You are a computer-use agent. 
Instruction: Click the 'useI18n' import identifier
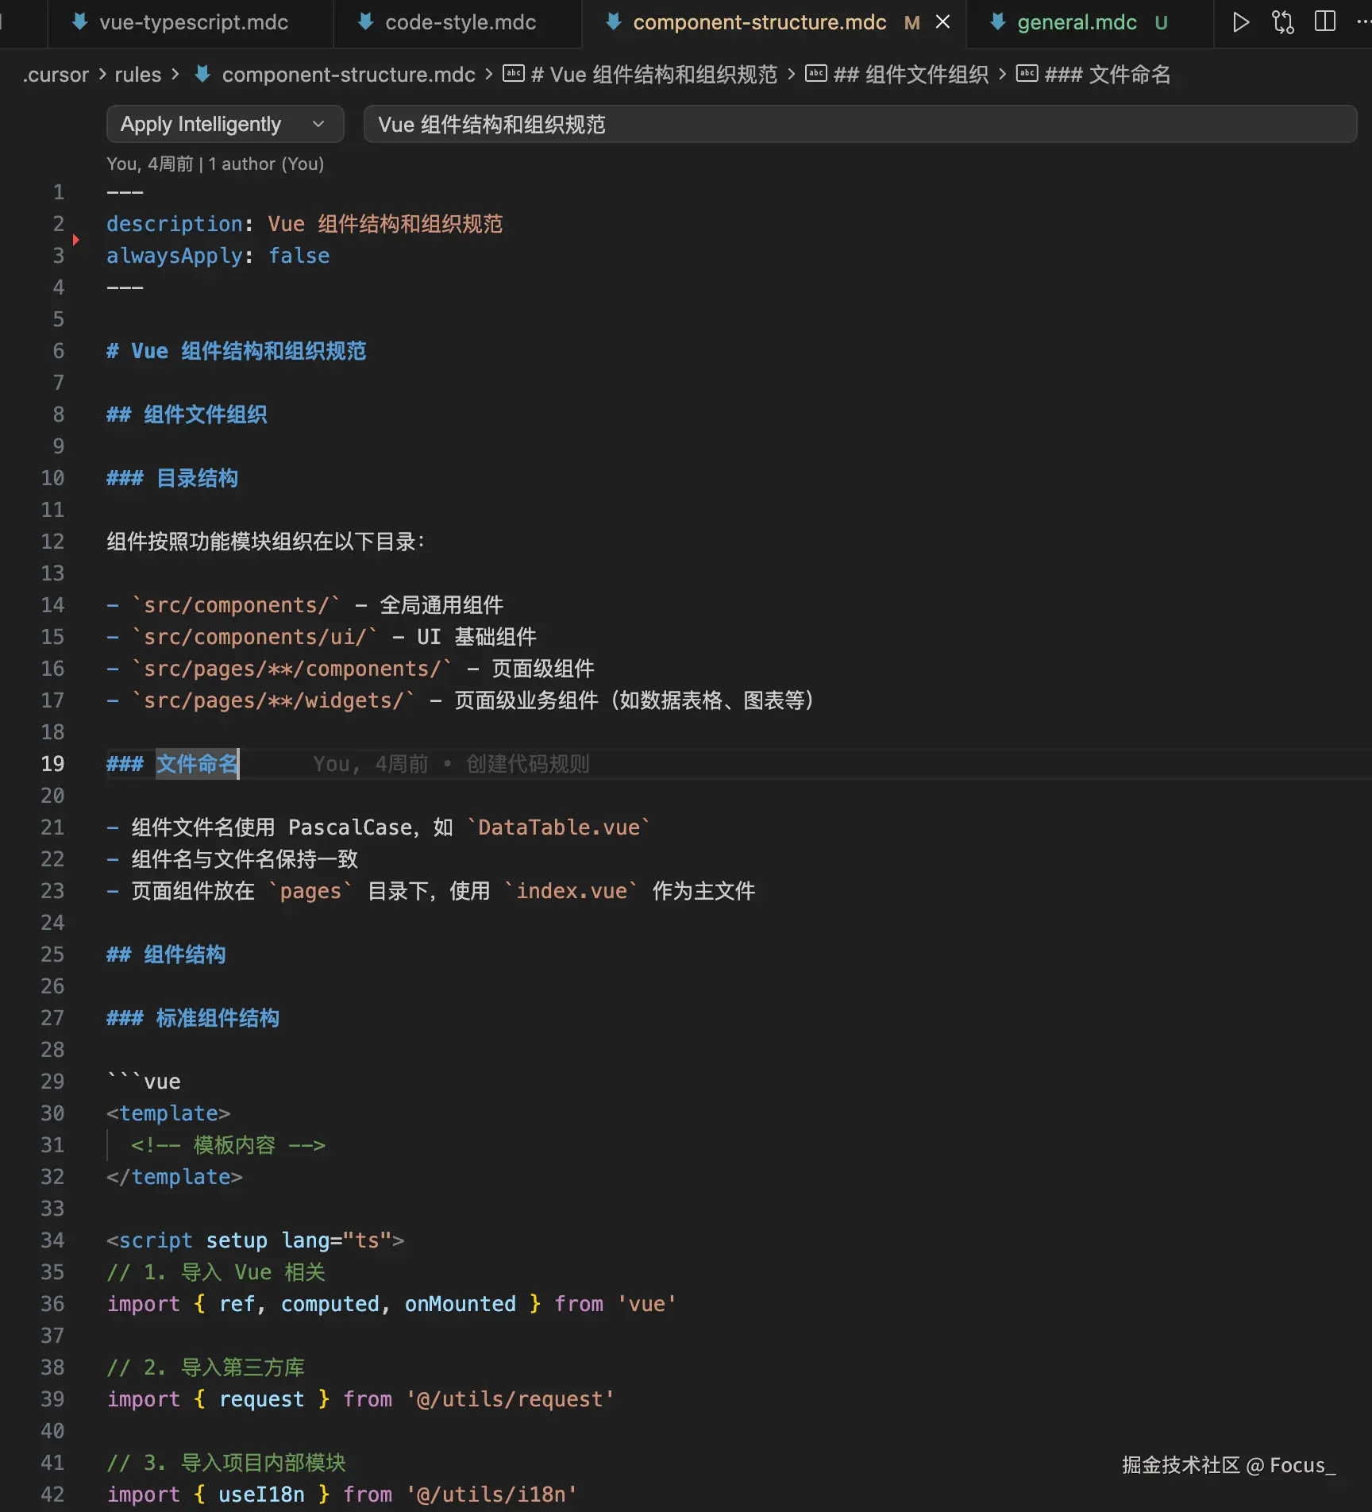click(262, 1495)
